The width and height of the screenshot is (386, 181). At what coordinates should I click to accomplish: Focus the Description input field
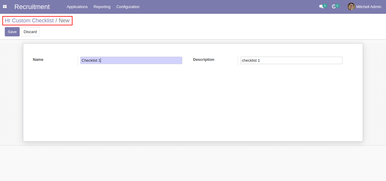coord(291,60)
